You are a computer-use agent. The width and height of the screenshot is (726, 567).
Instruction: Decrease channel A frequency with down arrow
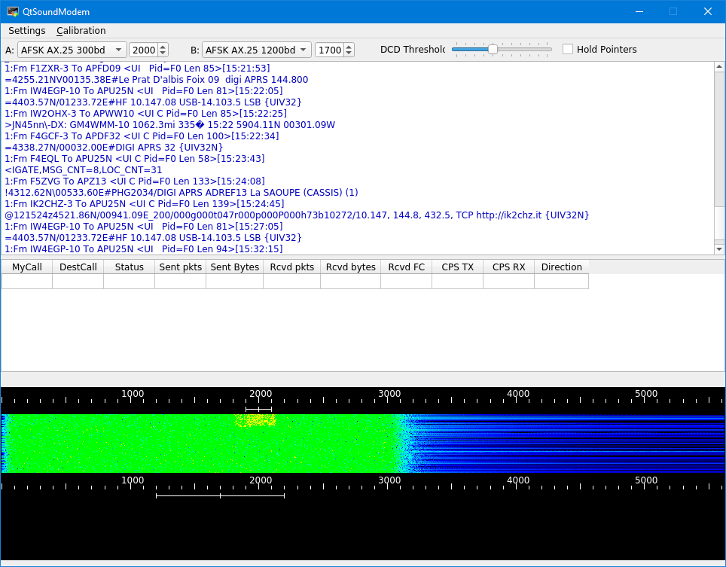pyautogui.click(x=163, y=53)
